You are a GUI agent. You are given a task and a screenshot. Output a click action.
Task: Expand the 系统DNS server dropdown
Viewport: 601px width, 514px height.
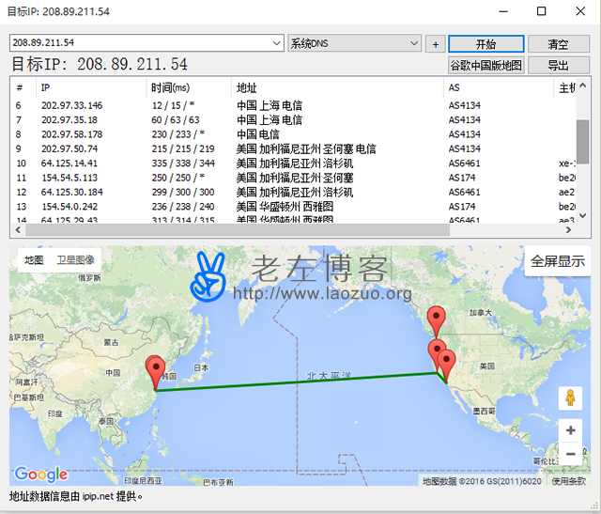pyautogui.click(x=414, y=43)
